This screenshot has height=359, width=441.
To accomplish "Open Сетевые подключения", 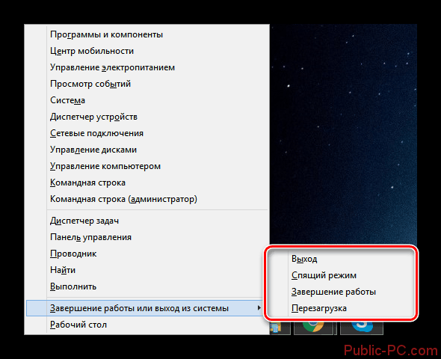I will [x=96, y=133].
